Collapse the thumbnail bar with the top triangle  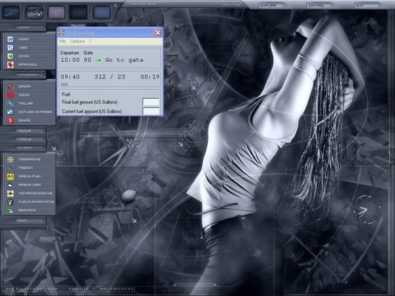coord(115,5)
